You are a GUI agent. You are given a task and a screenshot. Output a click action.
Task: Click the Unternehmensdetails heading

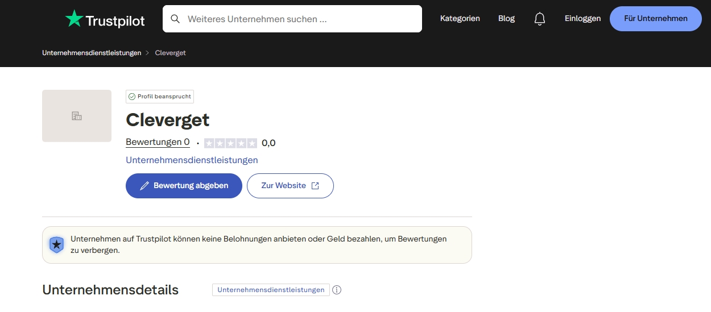pyautogui.click(x=110, y=290)
